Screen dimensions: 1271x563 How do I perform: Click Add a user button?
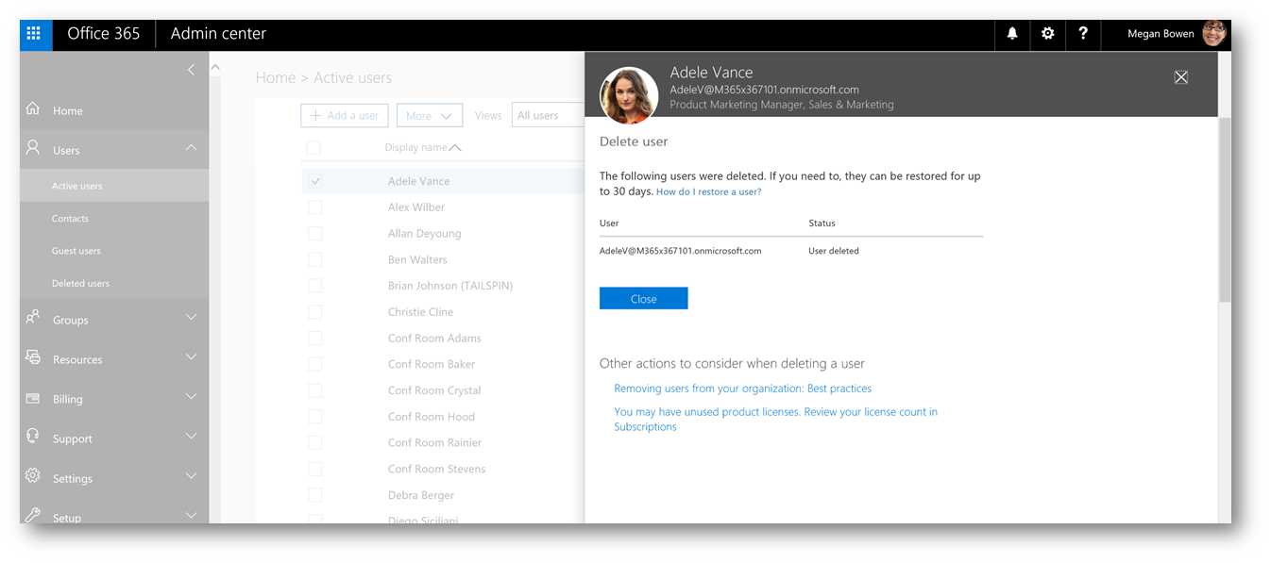[x=343, y=116]
